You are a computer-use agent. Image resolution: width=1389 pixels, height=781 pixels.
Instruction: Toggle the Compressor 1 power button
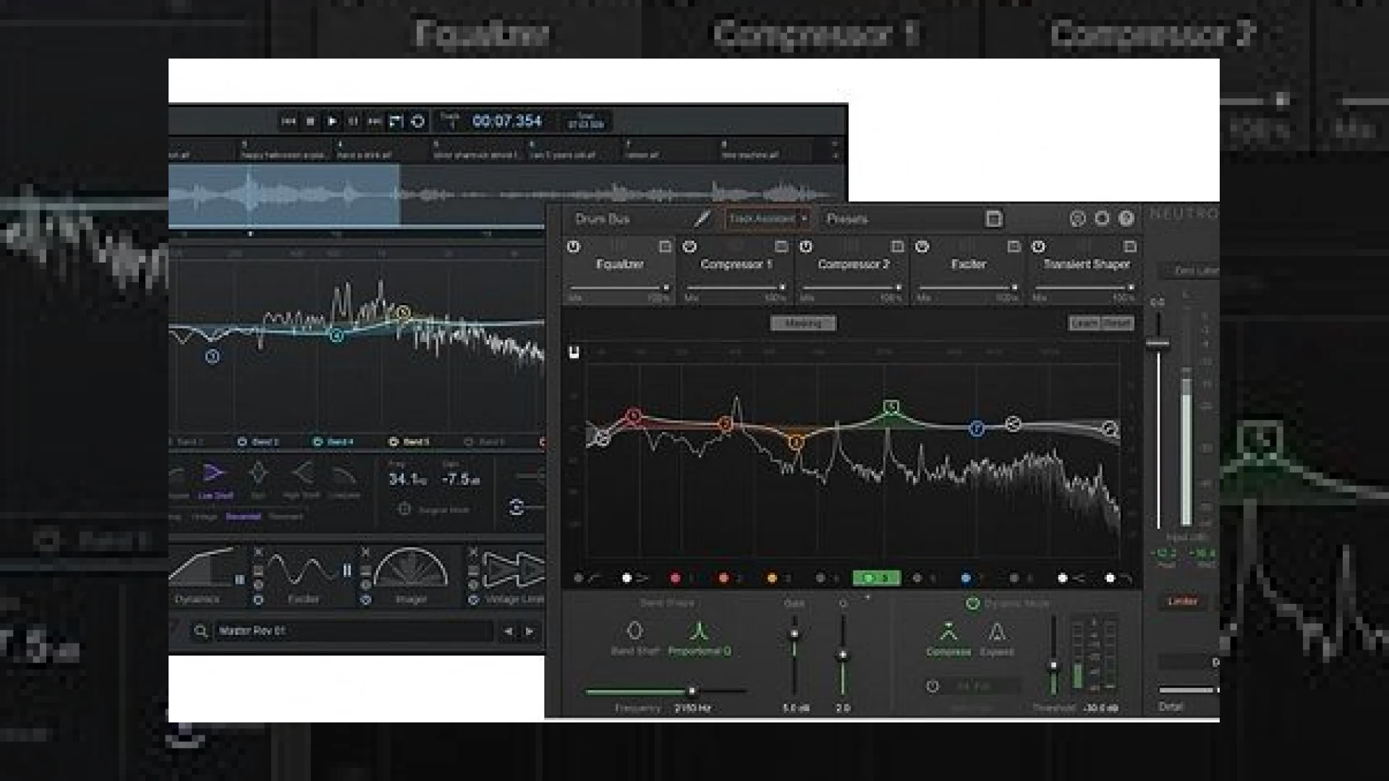tap(689, 247)
